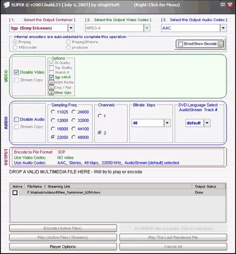Toggle the video Stream Copy checkbox

[x=17, y=80]
